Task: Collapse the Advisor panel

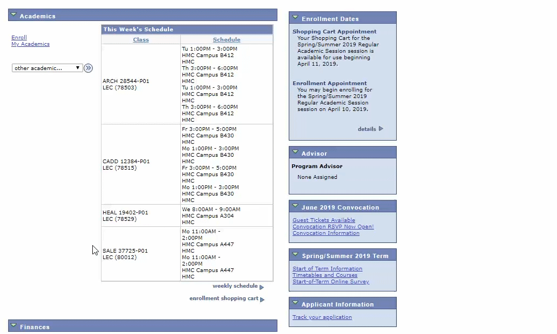Action: click(x=295, y=152)
